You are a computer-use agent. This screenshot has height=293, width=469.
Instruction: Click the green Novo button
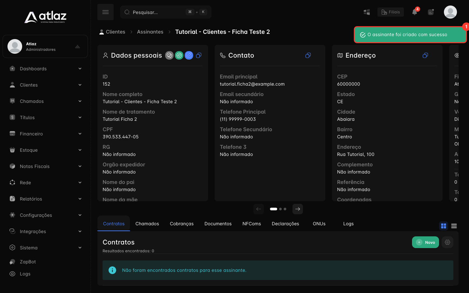point(425,242)
